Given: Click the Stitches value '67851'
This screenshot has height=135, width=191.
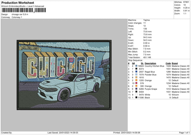Looking at the screenshot, I should [186, 2].
